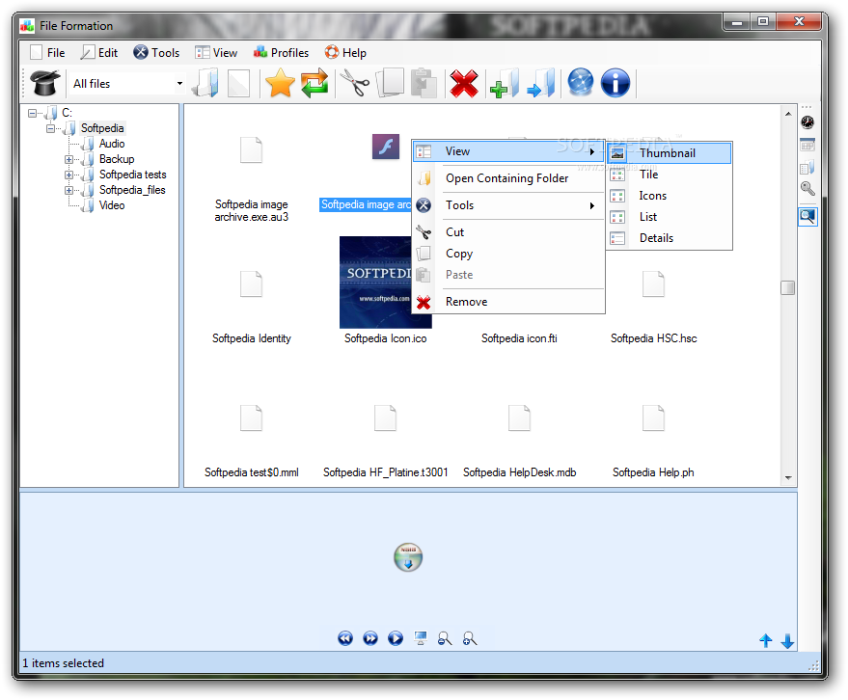Select Softpedia test$0.mml file
This screenshot has height=700, width=848.
click(252, 442)
